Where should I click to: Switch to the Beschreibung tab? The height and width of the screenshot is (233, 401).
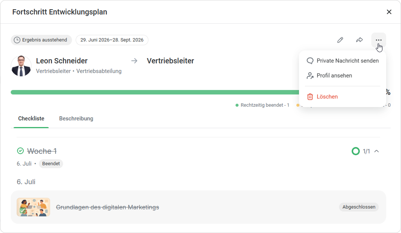[x=76, y=119]
